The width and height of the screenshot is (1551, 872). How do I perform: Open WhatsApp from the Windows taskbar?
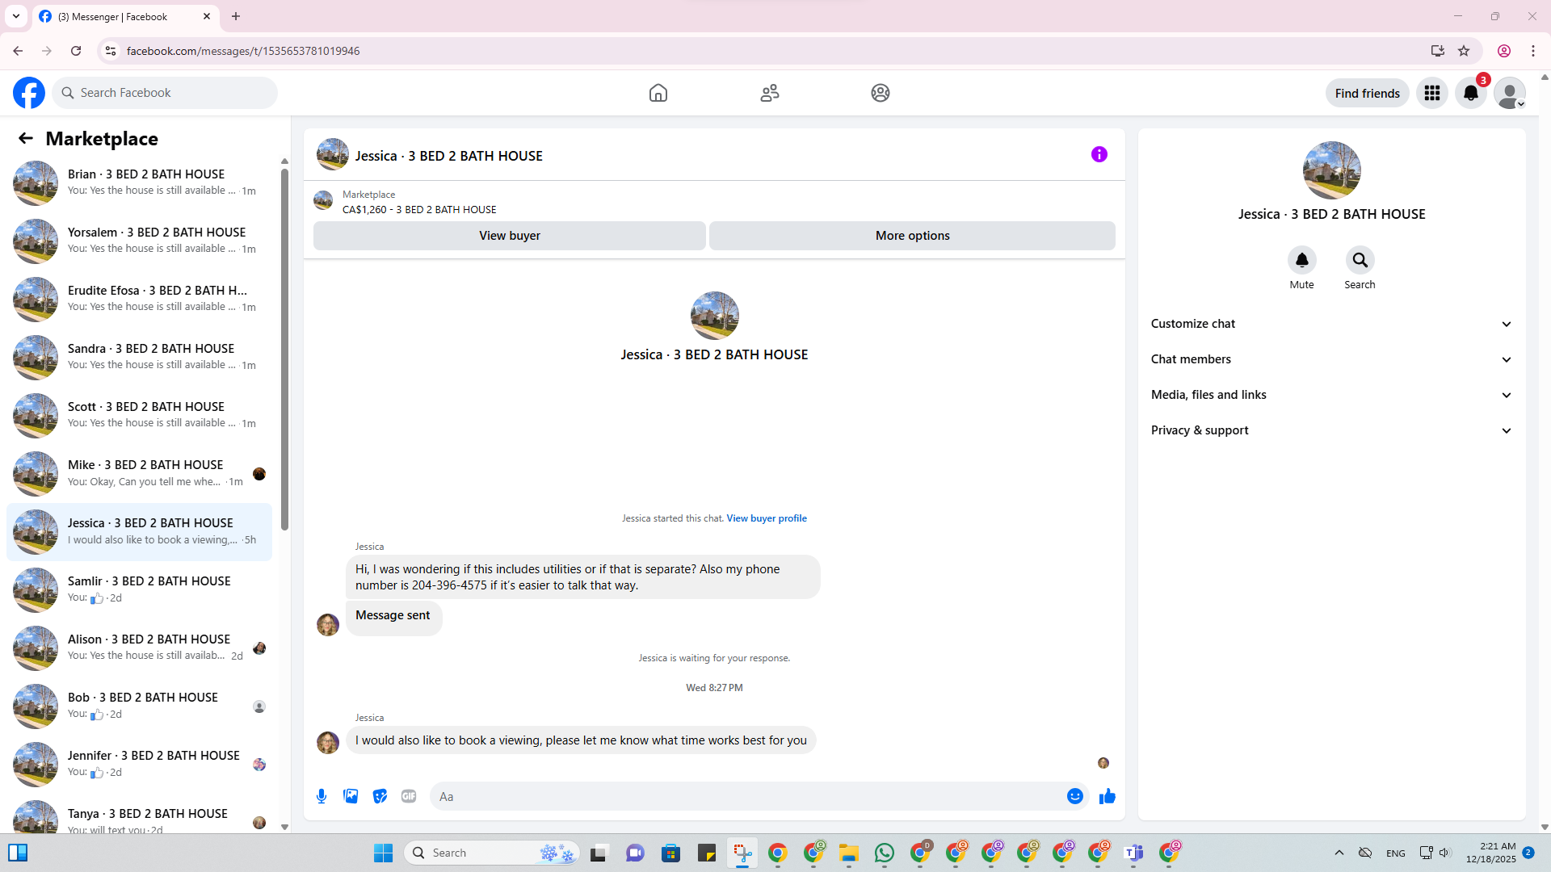(x=884, y=853)
